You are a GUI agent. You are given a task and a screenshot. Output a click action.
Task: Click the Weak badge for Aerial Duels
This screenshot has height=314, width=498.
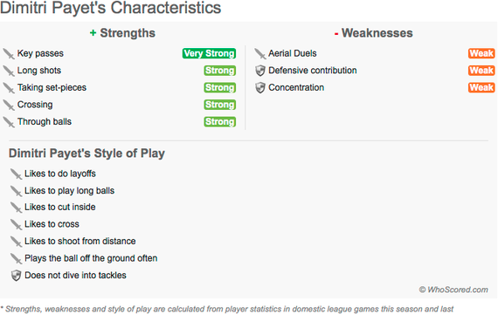tap(481, 53)
